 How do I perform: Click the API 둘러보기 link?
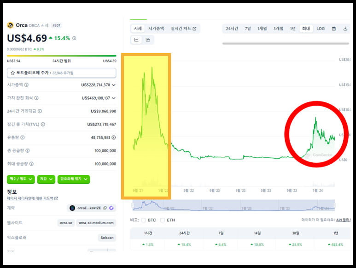tap(343, 220)
